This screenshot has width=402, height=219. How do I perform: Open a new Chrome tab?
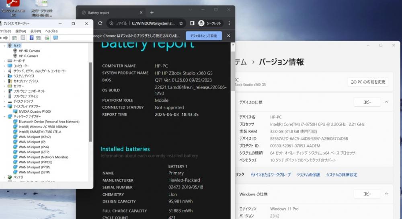(152, 12)
